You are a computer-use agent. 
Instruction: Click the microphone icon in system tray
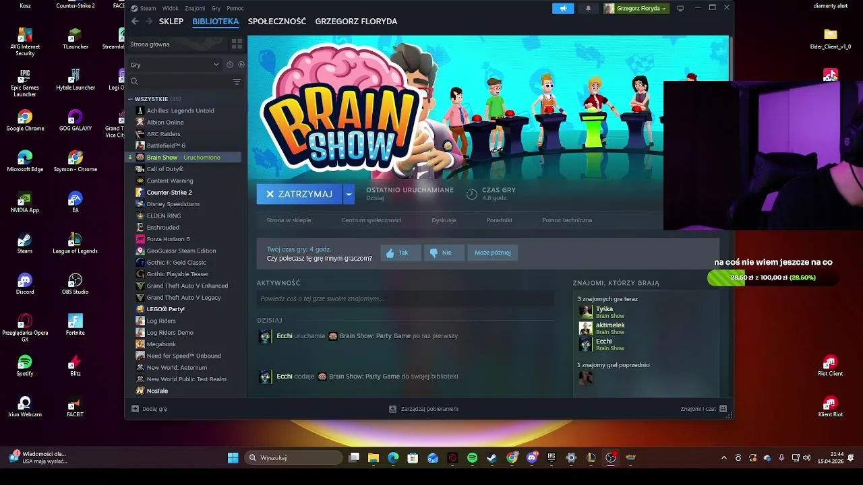781,458
